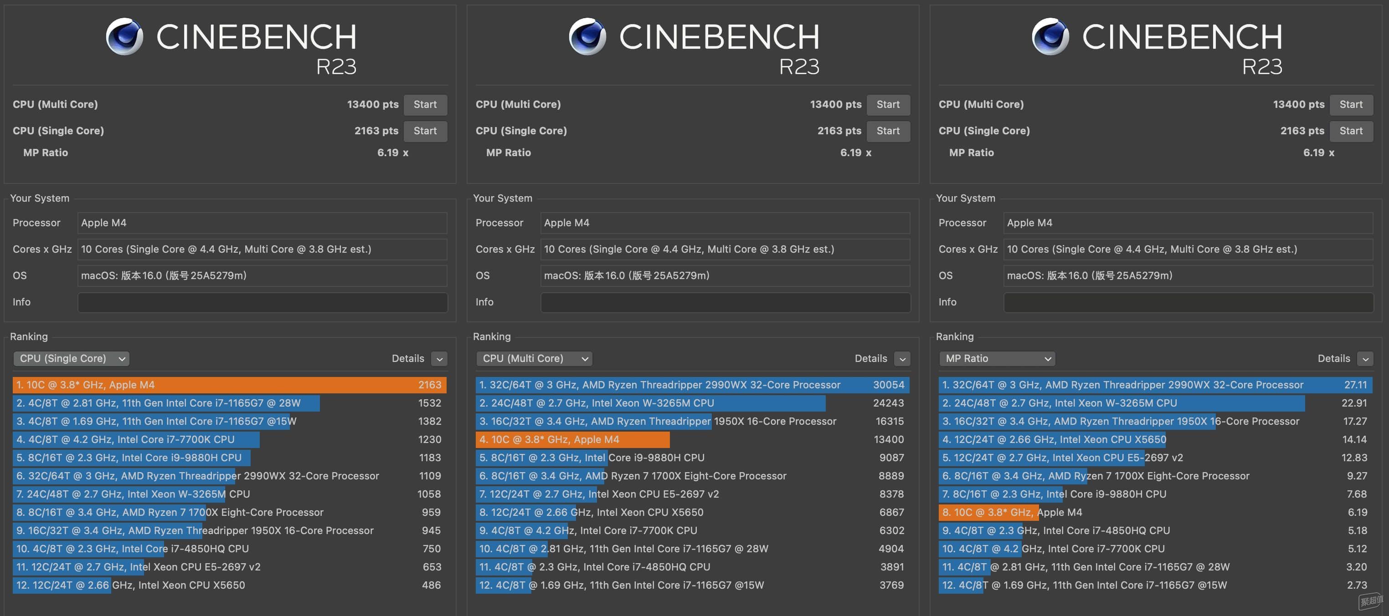Expand Details chevron in right window ranking
This screenshot has width=1389, height=616.
(x=1366, y=359)
